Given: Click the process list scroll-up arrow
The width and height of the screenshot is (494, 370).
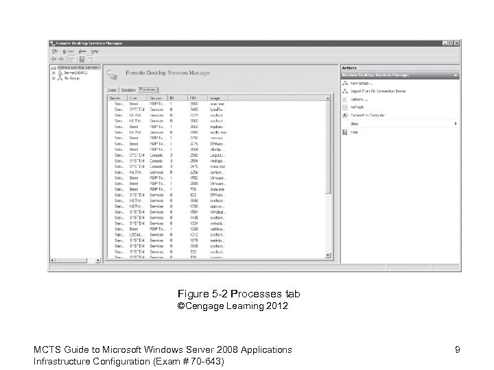Looking at the screenshot, I should (x=328, y=98).
